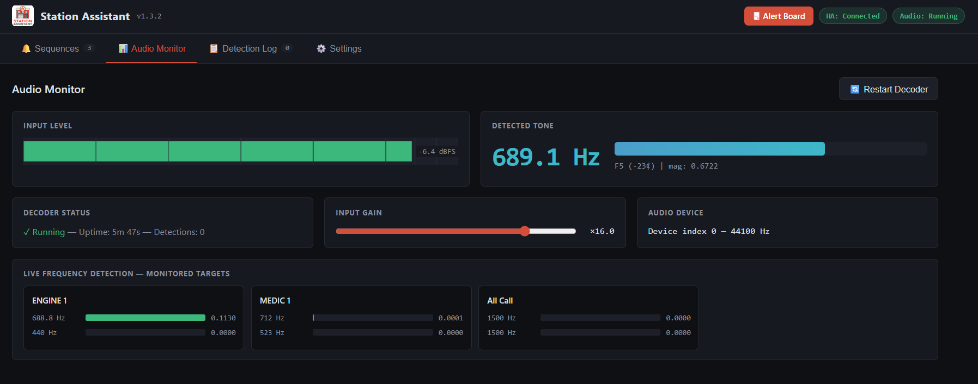978x384 pixels.
Task: Click the bell icon beside Sequences
Action: [26, 49]
